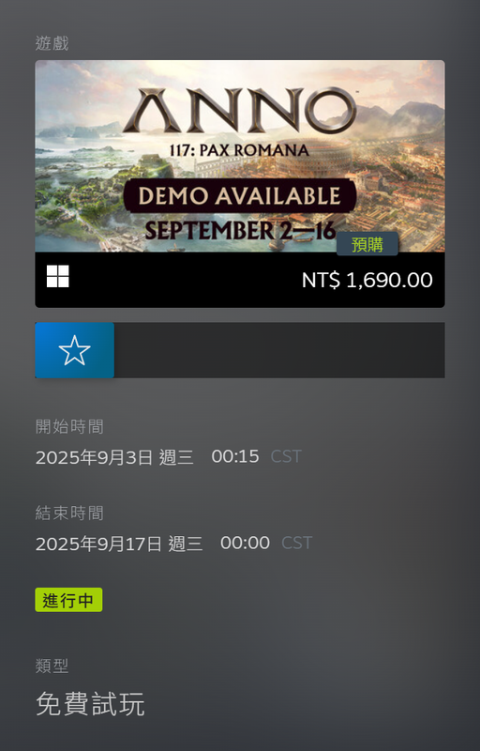
Task: Click the 117: PAX ROMANA subtitle
Action: pyautogui.click(x=239, y=150)
